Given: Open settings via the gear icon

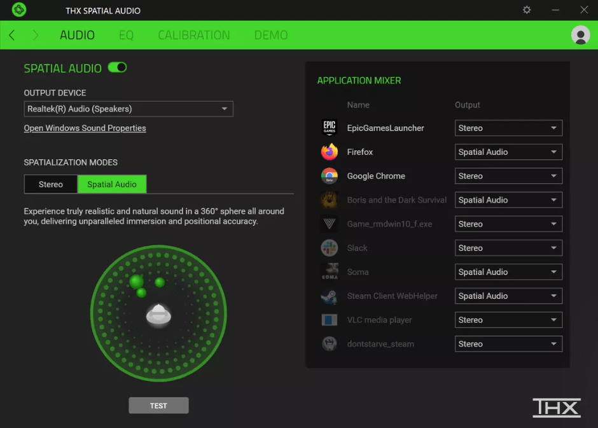Looking at the screenshot, I should click(527, 10).
